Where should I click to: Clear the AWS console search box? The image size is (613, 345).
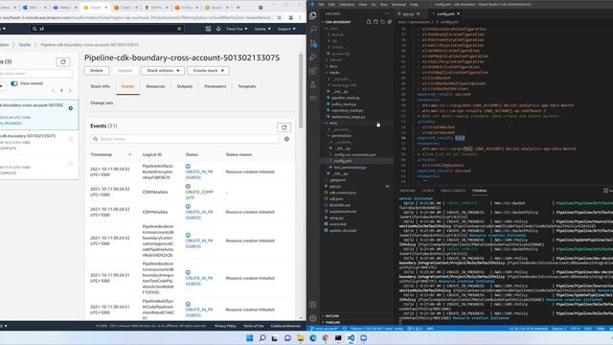179,29
